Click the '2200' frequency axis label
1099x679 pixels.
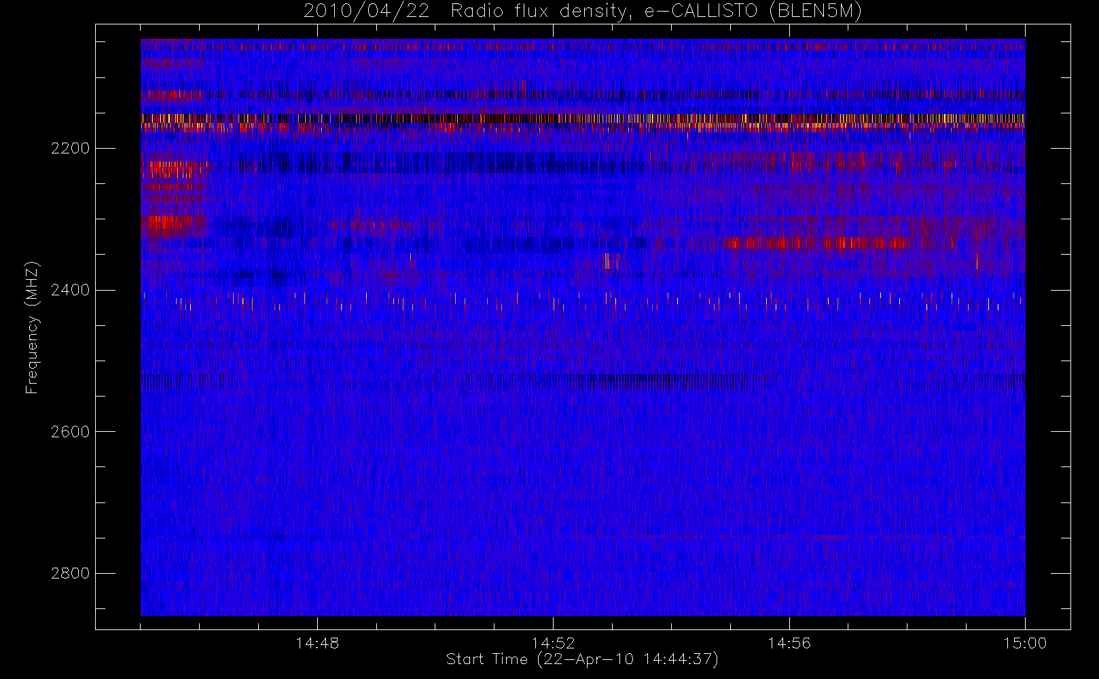coord(70,149)
